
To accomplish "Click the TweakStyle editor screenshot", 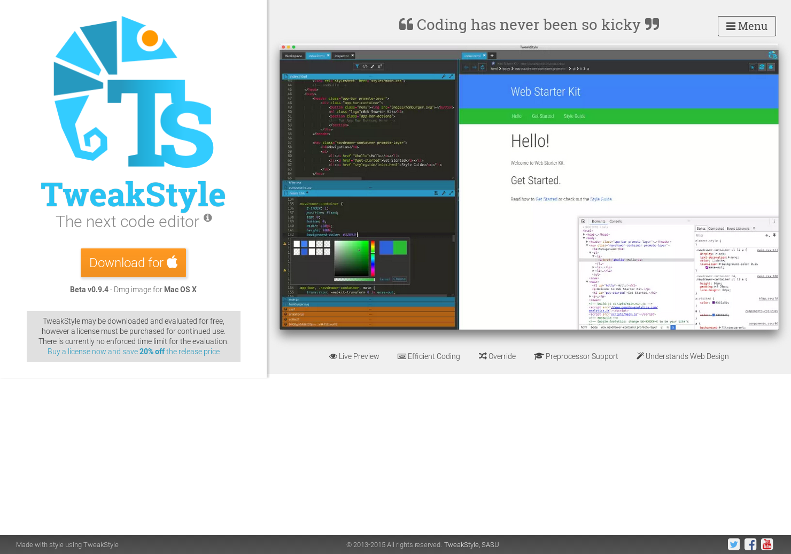I will 529,187.
